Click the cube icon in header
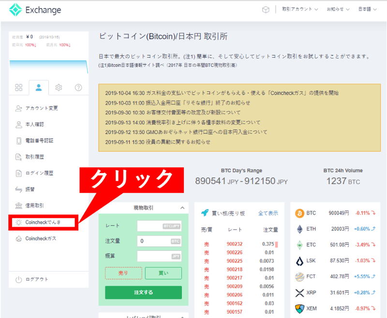The height and width of the screenshot is (318, 387). [265, 9]
